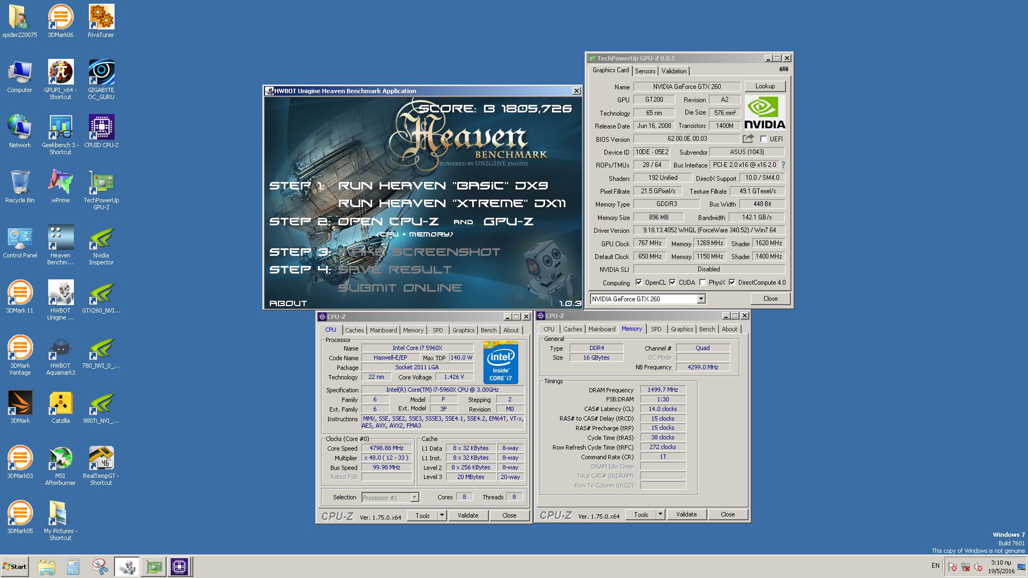Screen dimensions: 1028x578
Task: Open Caches tab in left CPU-Z window
Action: coord(354,330)
